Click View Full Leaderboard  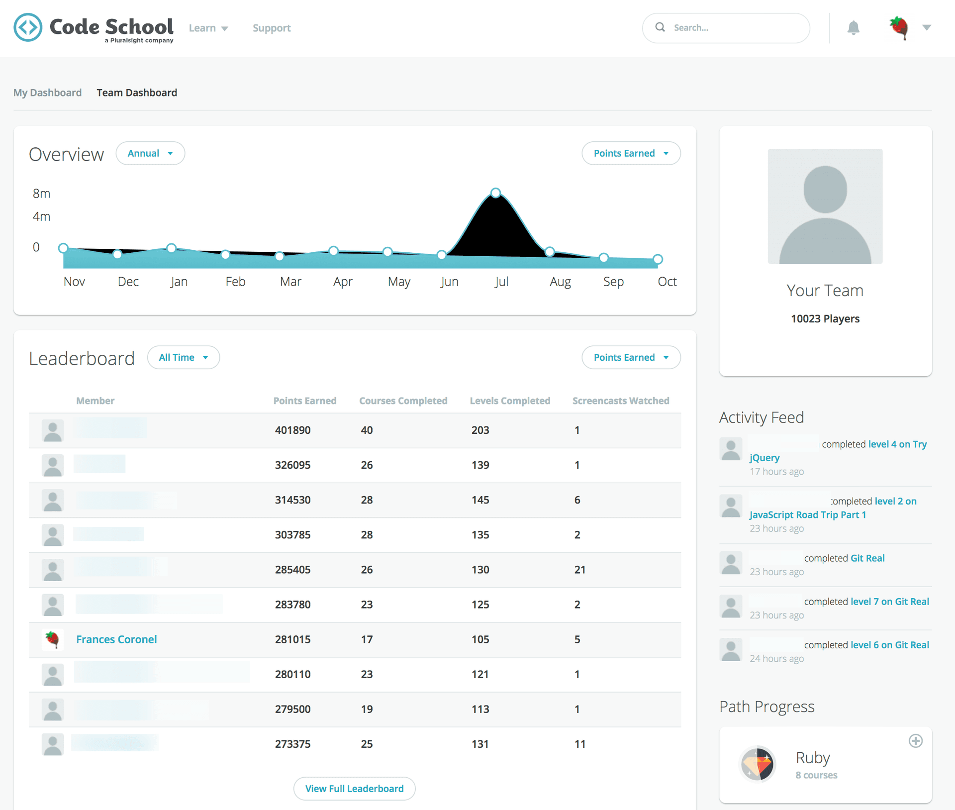click(354, 789)
